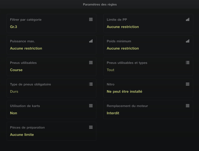Toggle the Interdit engine swap value

113,113
